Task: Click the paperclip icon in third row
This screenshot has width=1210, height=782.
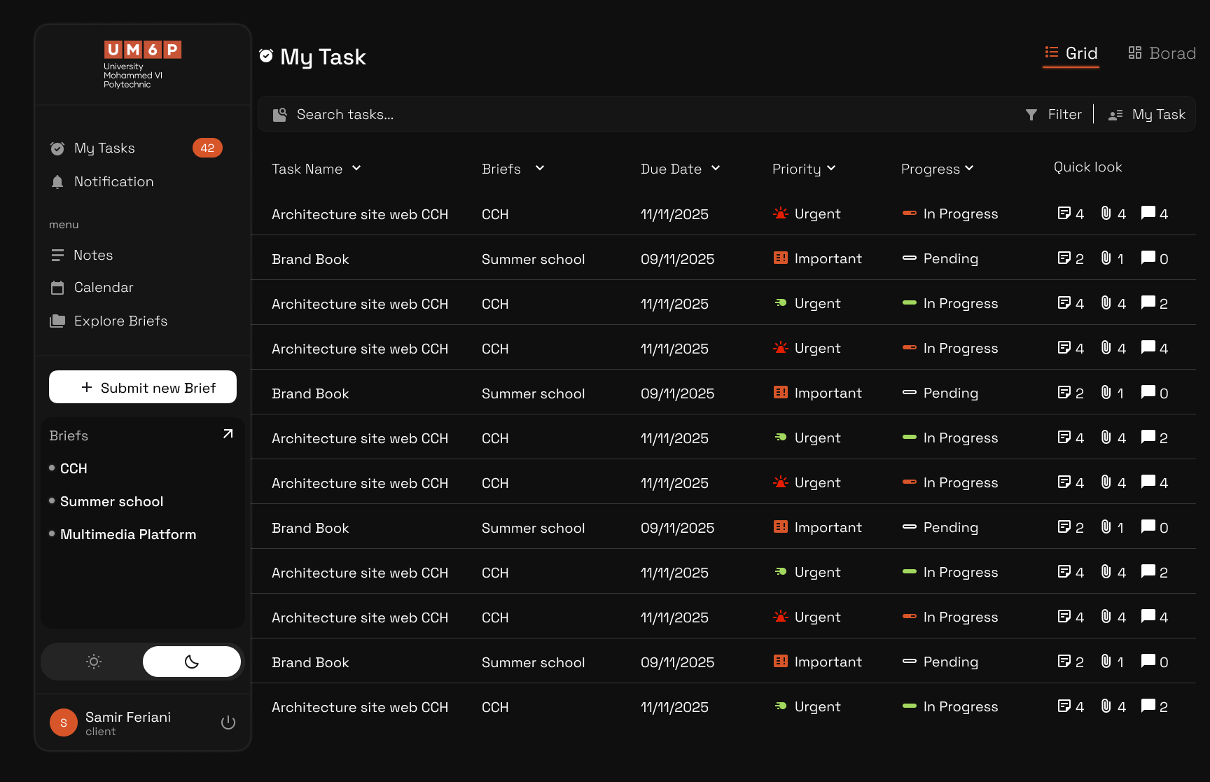Action: tap(1106, 302)
